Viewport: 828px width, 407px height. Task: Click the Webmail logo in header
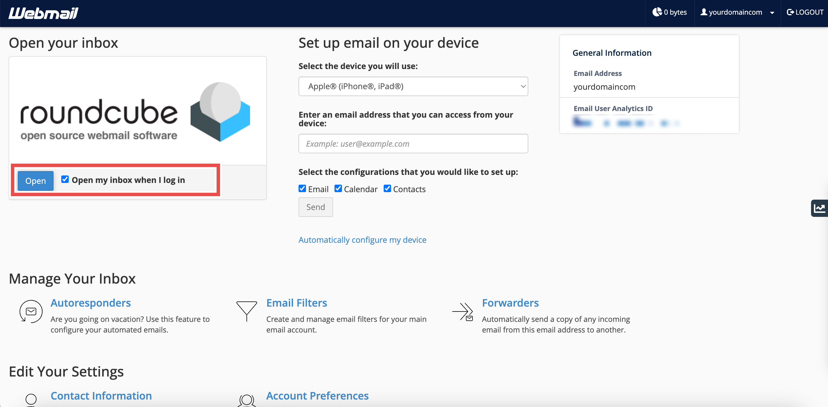(43, 13)
